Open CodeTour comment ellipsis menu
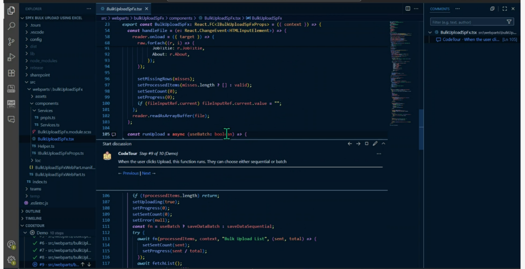Image resolution: width=525 pixels, height=269 pixels. (x=379, y=153)
